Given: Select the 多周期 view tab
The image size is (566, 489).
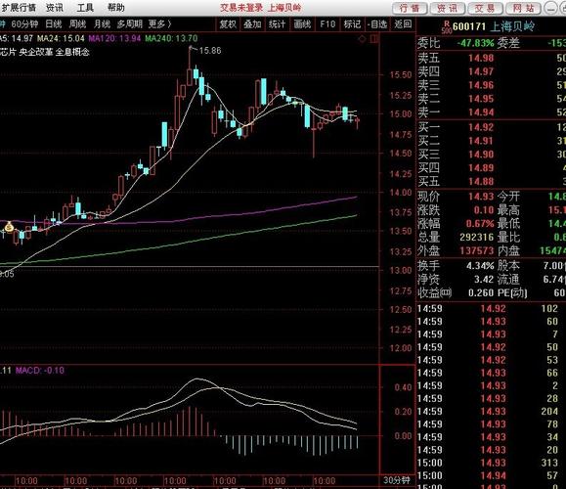Looking at the screenshot, I should click(x=130, y=24).
